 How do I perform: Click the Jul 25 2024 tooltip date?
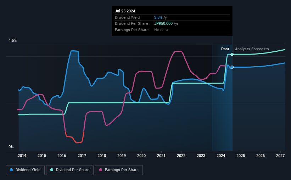point(125,11)
